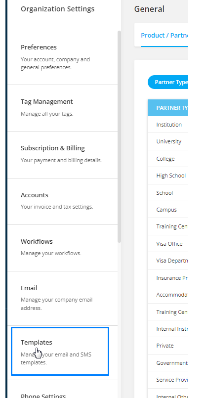207x398 pixels.
Task: Choose the College partner type row
Action: click(168, 159)
